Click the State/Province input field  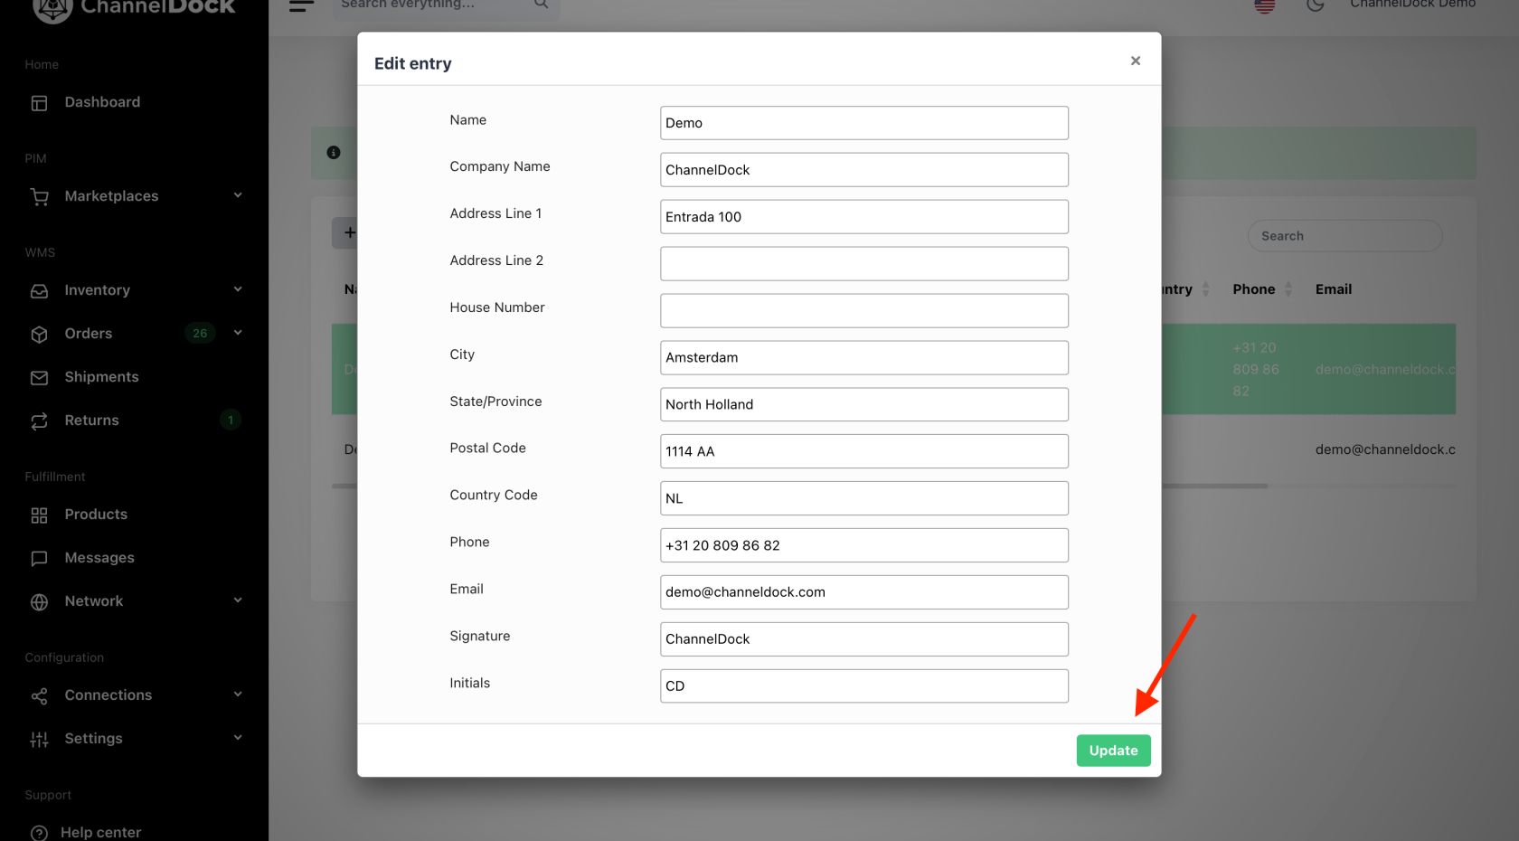click(864, 404)
